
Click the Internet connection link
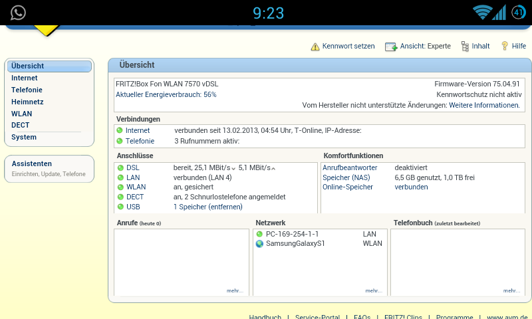138,130
